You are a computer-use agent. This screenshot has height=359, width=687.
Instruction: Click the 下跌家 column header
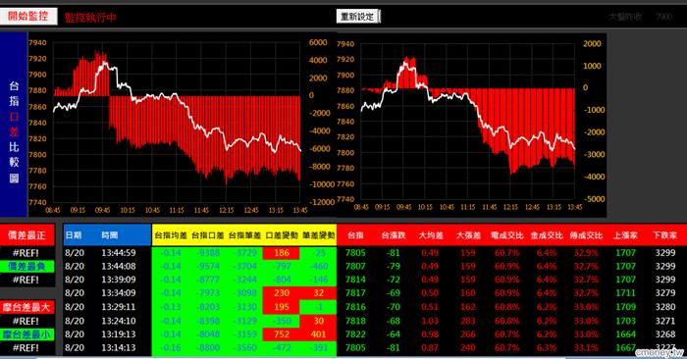(x=665, y=235)
